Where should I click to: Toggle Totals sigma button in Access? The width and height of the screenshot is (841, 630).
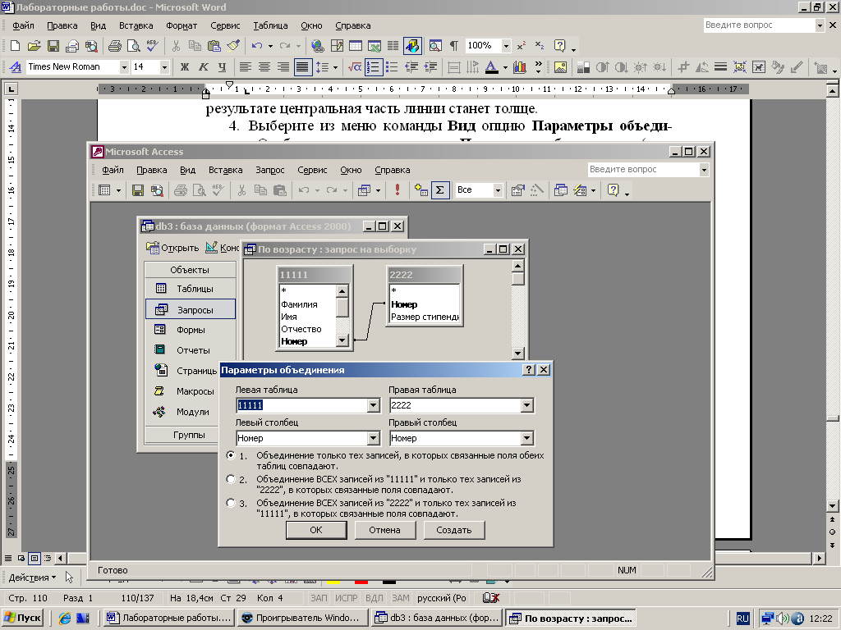(440, 190)
